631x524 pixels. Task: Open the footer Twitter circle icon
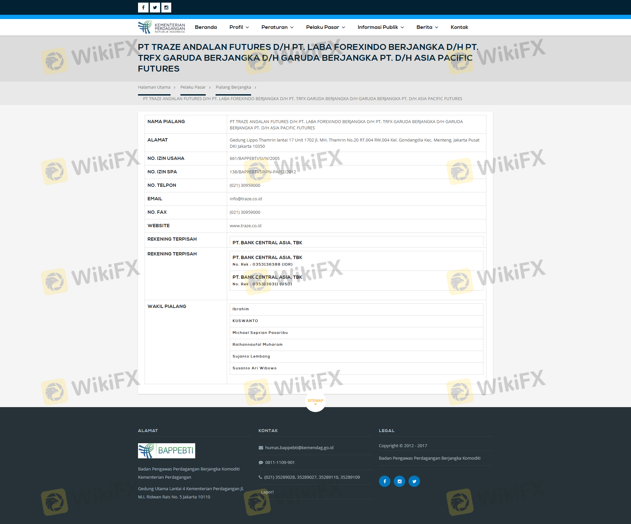[414, 481]
